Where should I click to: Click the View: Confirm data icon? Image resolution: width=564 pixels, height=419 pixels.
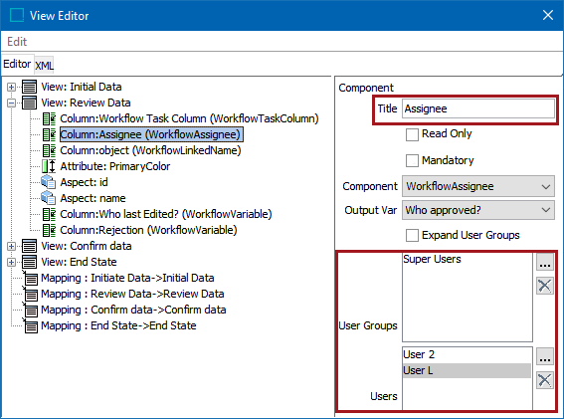(x=29, y=246)
